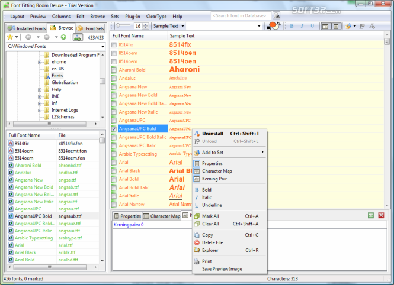Click the install font toolbar icon
Viewport: 394px width, 285px height.
[373, 26]
